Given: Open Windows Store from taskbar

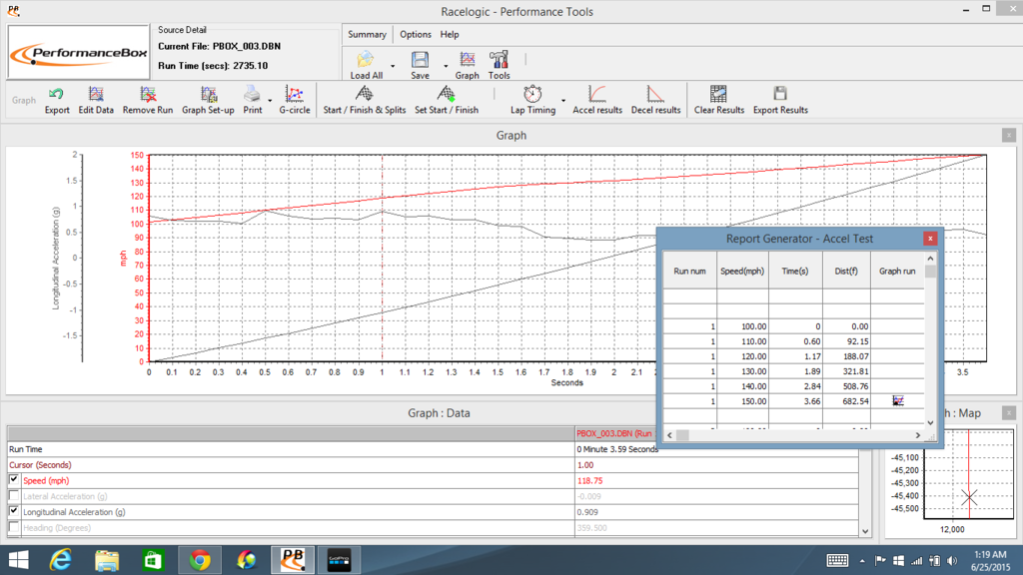Looking at the screenshot, I should 153,560.
